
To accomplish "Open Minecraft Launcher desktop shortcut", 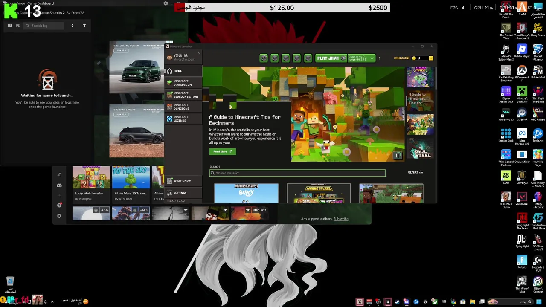I will [x=522, y=95].
